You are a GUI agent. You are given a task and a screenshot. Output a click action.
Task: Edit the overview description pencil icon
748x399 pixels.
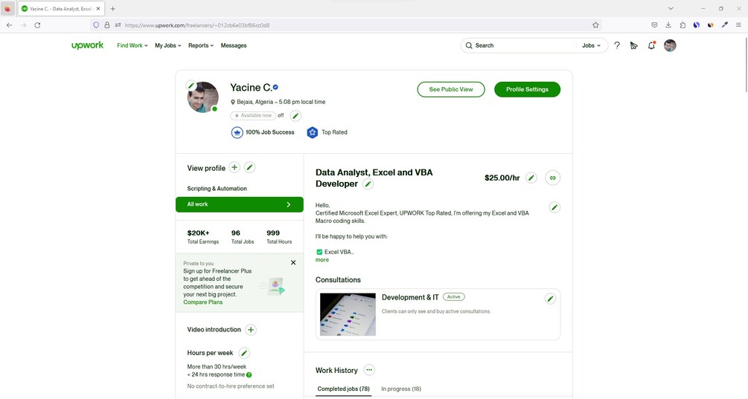(554, 207)
